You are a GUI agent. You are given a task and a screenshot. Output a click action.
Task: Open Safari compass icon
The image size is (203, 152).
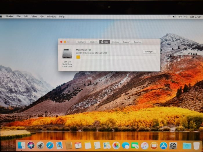[50, 145]
